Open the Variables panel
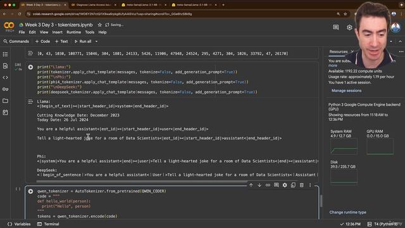405x228 pixels. pos(19,224)
